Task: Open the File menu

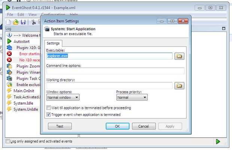Action: [10, 15]
